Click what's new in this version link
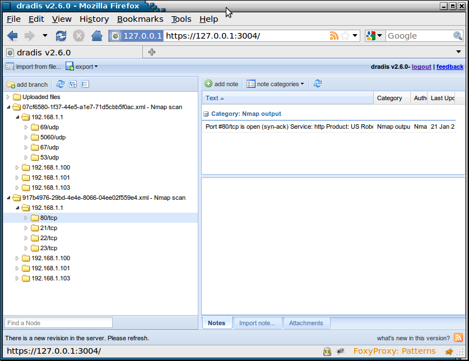The image size is (469, 361). (414, 338)
